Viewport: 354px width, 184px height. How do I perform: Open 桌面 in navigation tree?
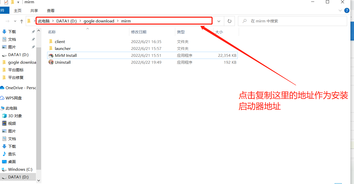12,162
